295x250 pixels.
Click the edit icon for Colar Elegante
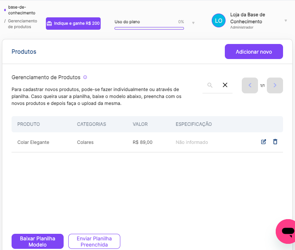point(263,142)
